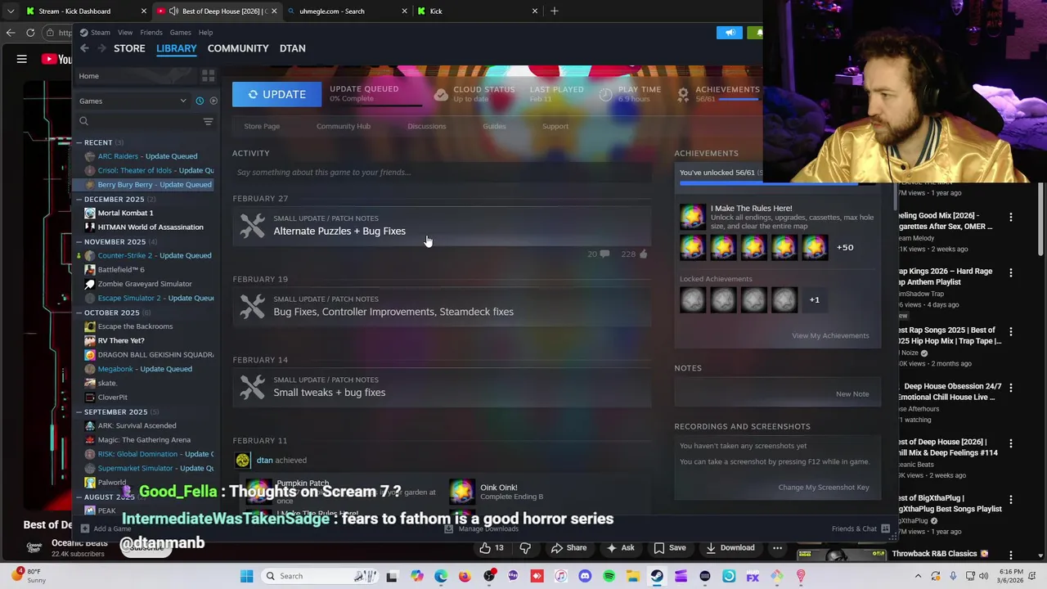
Task: Click the cloud status checkmark icon
Action: coord(441,94)
